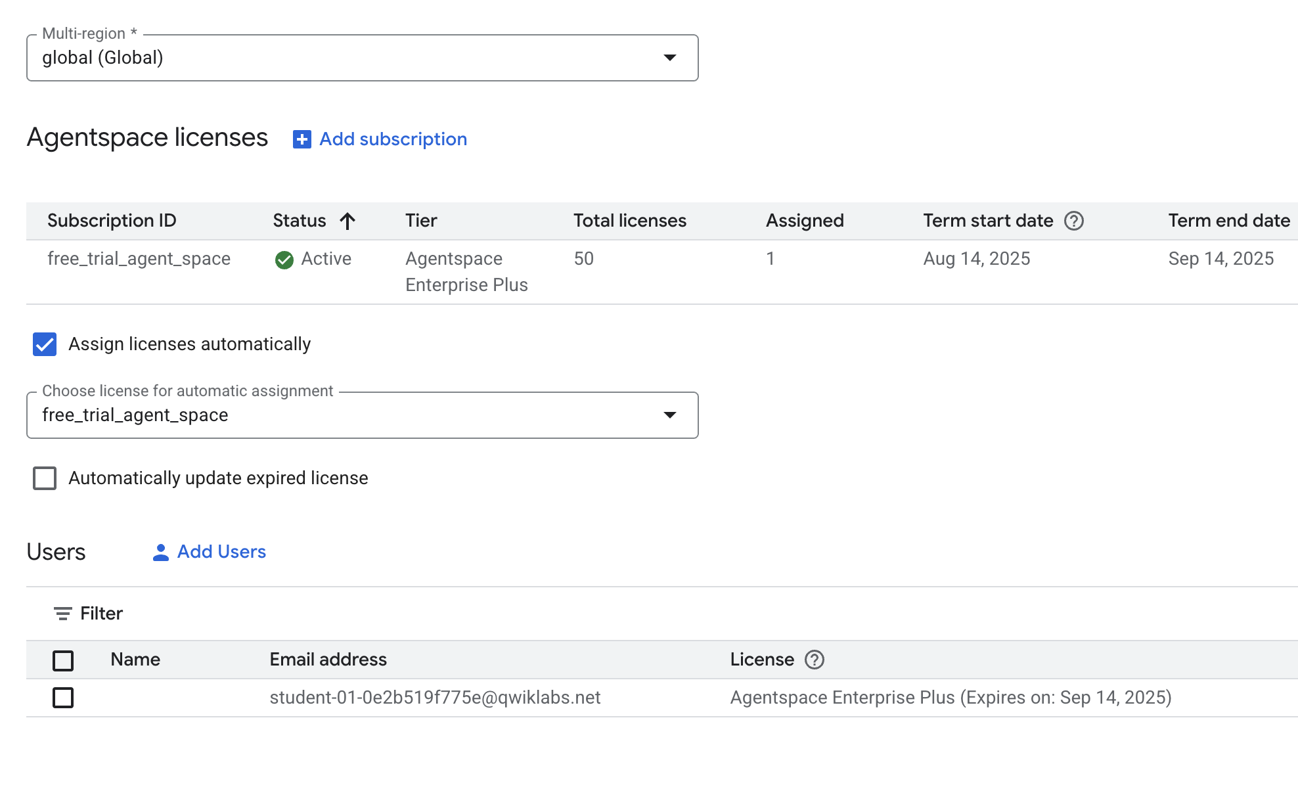
Task: Click the Assigned column header
Action: point(805,221)
